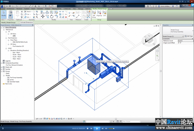Play the video in QQ player

coord(97,129)
